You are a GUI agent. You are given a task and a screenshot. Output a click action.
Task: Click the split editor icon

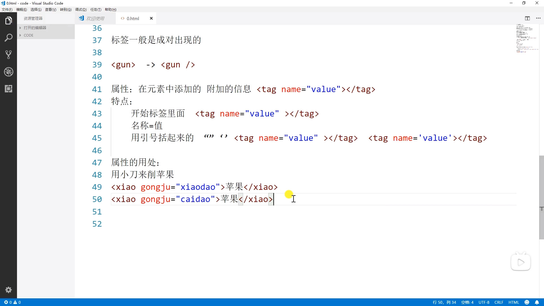[x=527, y=18]
